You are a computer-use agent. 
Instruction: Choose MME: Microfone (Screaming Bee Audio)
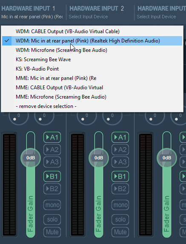(x=92, y=97)
